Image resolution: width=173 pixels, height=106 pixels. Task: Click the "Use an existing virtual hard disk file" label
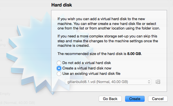tap(91, 74)
